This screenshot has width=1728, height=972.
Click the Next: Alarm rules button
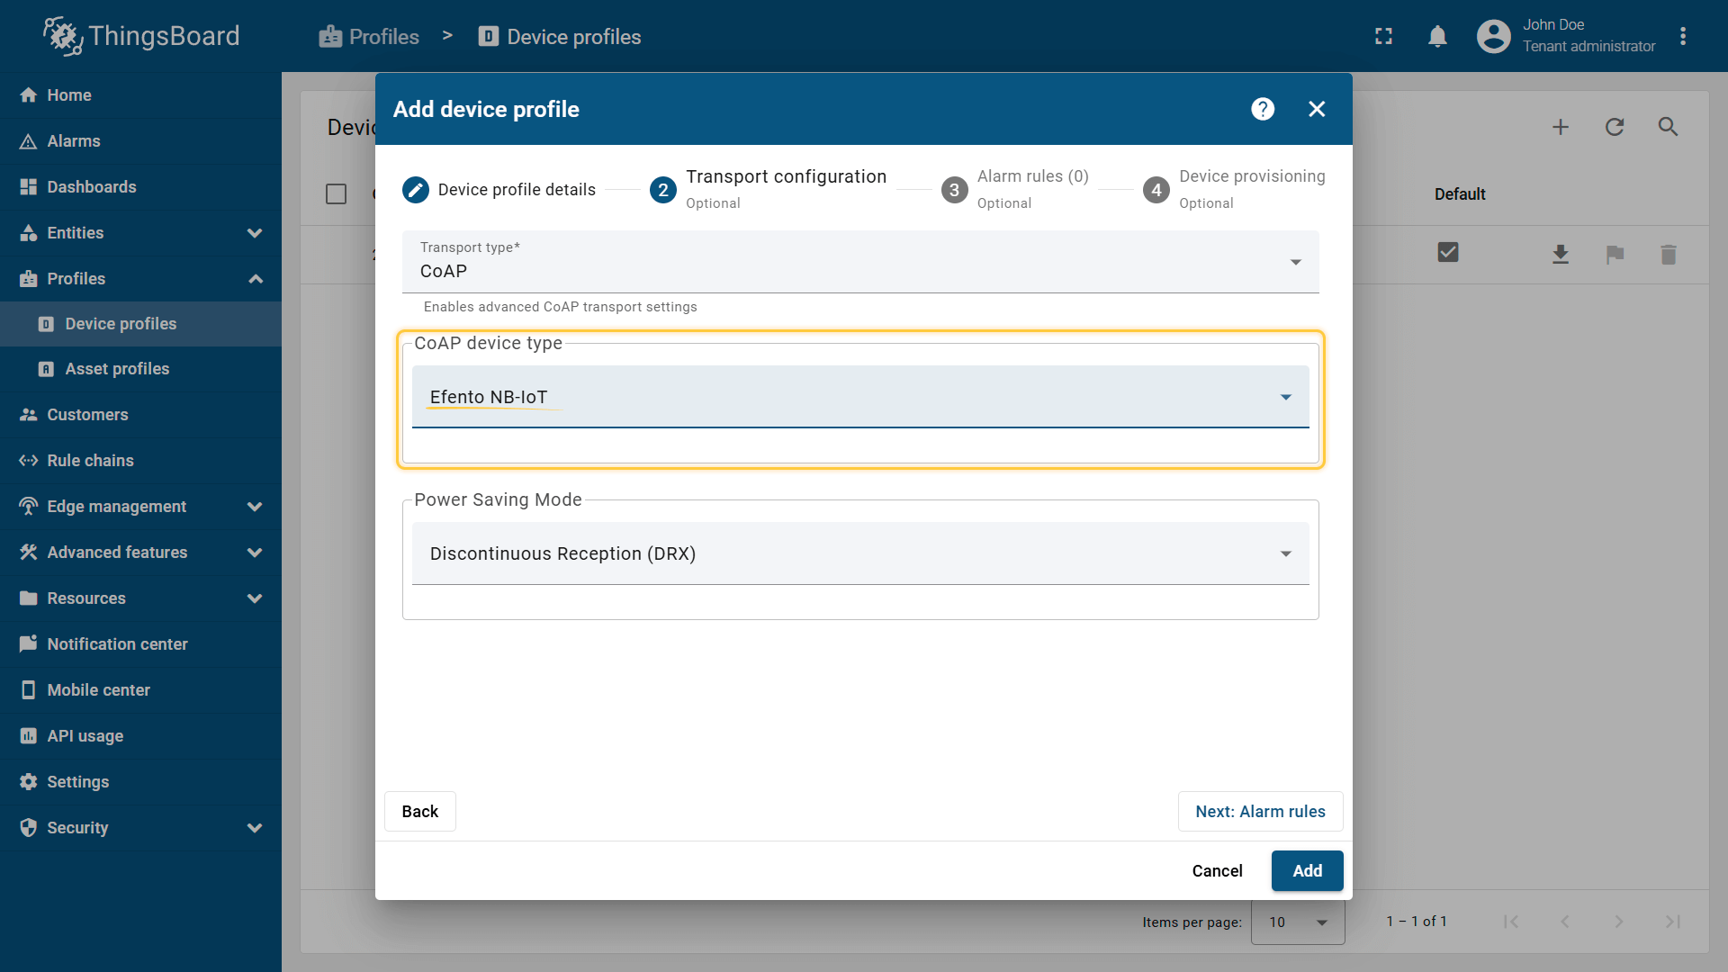click(x=1259, y=812)
